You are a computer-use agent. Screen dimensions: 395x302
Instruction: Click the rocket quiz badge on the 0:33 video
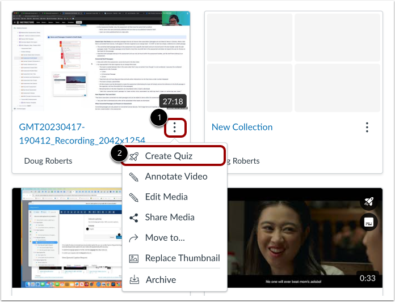coord(369,201)
